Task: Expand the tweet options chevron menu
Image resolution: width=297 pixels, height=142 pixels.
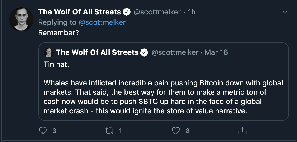Action: click(285, 12)
